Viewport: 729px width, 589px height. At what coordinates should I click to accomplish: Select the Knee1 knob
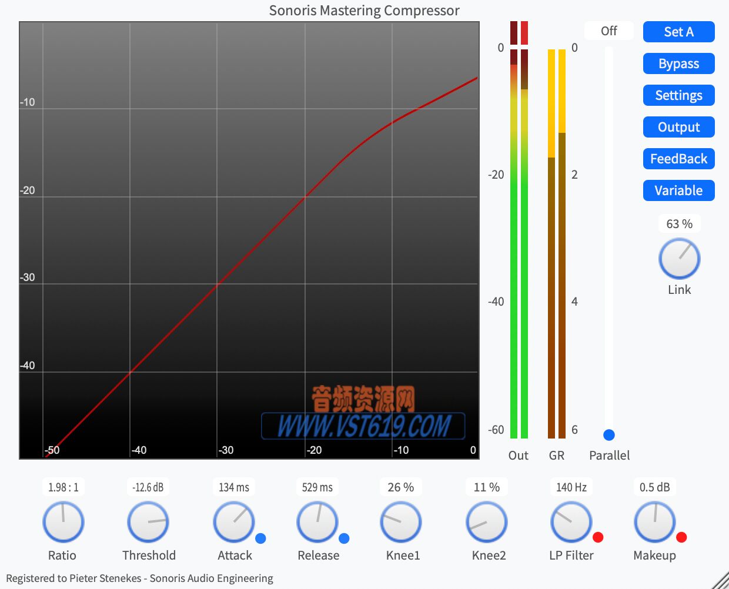(400, 521)
